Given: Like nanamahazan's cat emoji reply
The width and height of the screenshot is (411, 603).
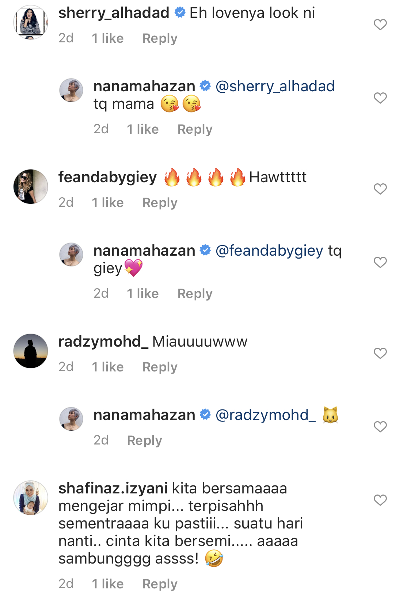Looking at the screenshot, I should [380, 427].
